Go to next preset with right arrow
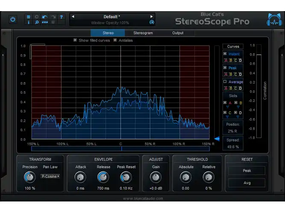Screen dimensions: 285x213 click(151, 17)
